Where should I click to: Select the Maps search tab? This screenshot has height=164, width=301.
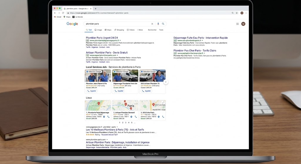point(108,30)
